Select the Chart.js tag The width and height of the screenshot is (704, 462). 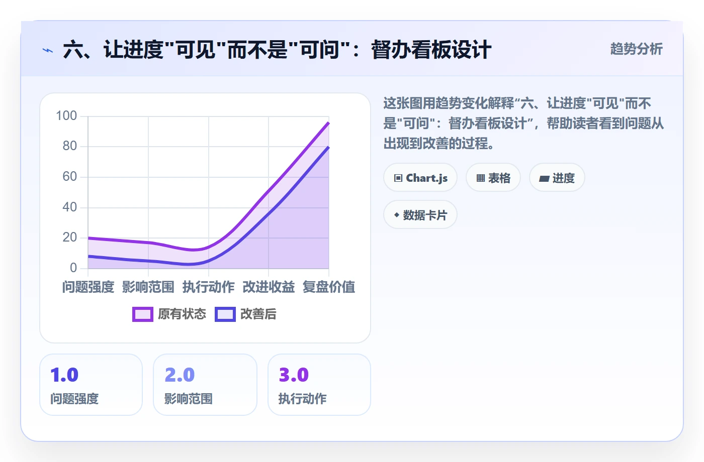pyautogui.click(x=420, y=178)
